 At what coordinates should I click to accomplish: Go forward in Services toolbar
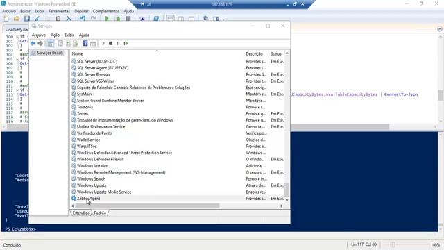(x=40, y=43)
